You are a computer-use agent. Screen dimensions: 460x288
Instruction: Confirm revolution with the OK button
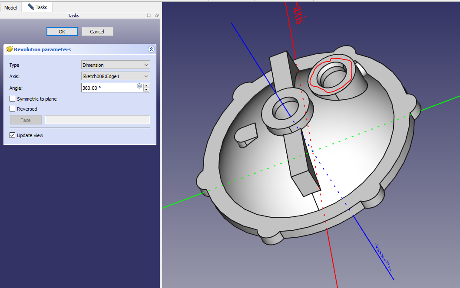[62, 32]
